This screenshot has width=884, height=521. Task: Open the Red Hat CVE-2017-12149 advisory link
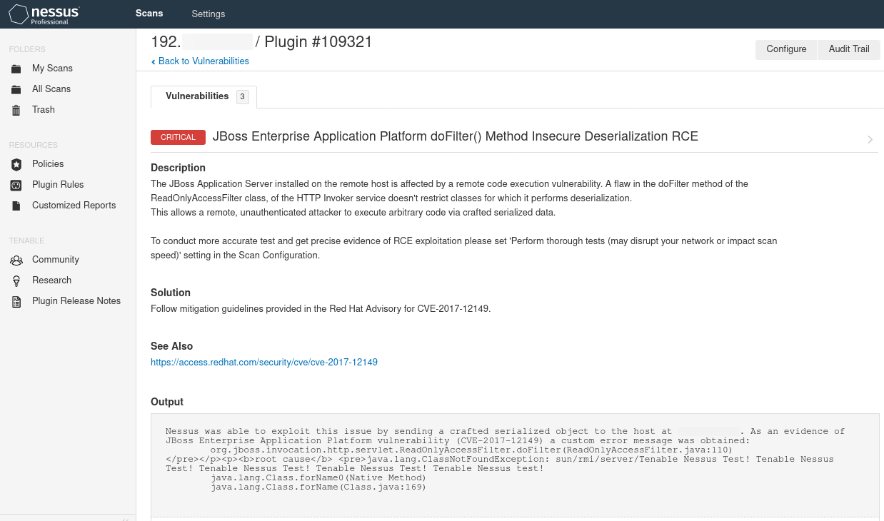263,362
